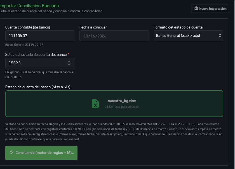The image size is (235, 169).
Task: Open the Formato del estado de cuenta dropdown
Action: pyautogui.click(x=188, y=36)
